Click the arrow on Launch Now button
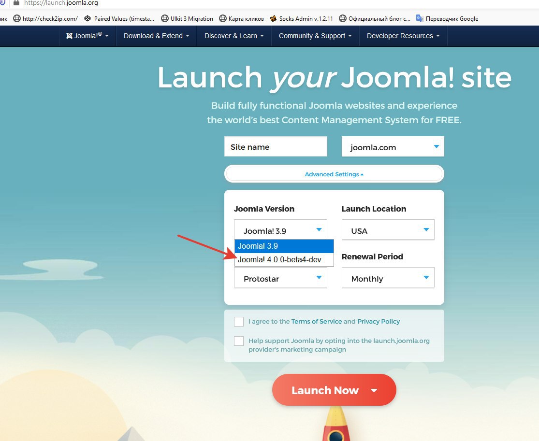The height and width of the screenshot is (441, 539). click(x=374, y=390)
